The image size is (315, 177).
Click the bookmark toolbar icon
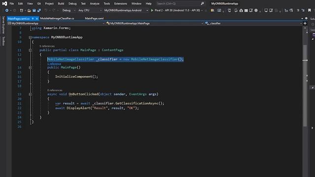pyautogui.click(x=310, y=10)
